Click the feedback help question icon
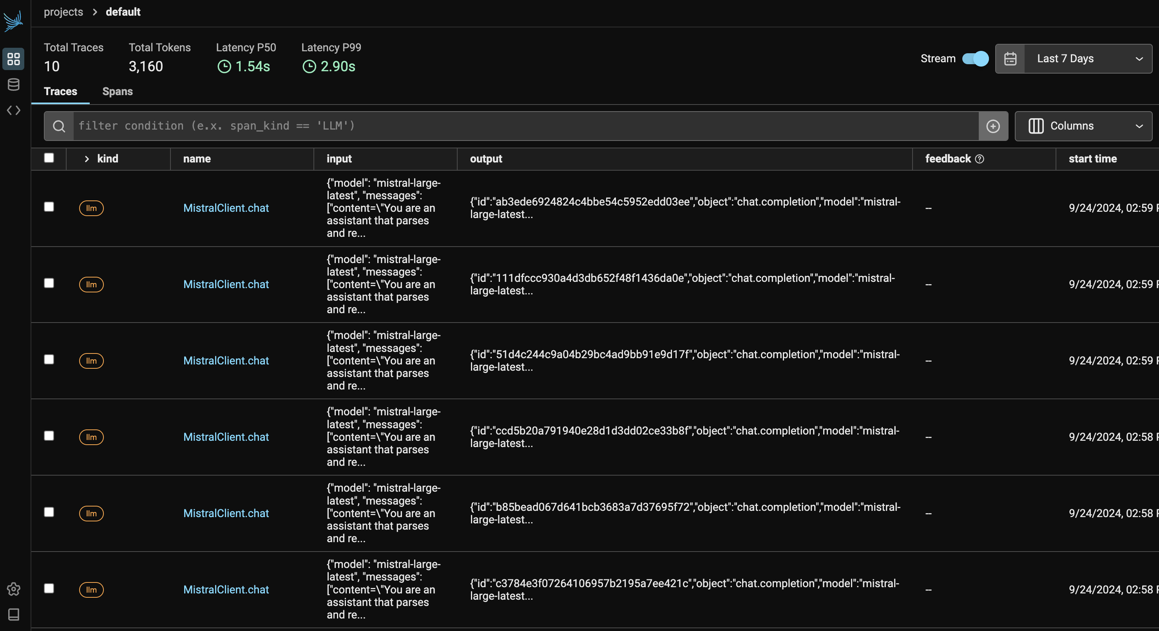The height and width of the screenshot is (631, 1159). pyautogui.click(x=980, y=159)
